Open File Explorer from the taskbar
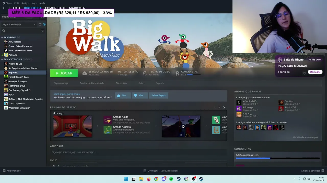The image size is (327, 183). click(x=141, y=179)
